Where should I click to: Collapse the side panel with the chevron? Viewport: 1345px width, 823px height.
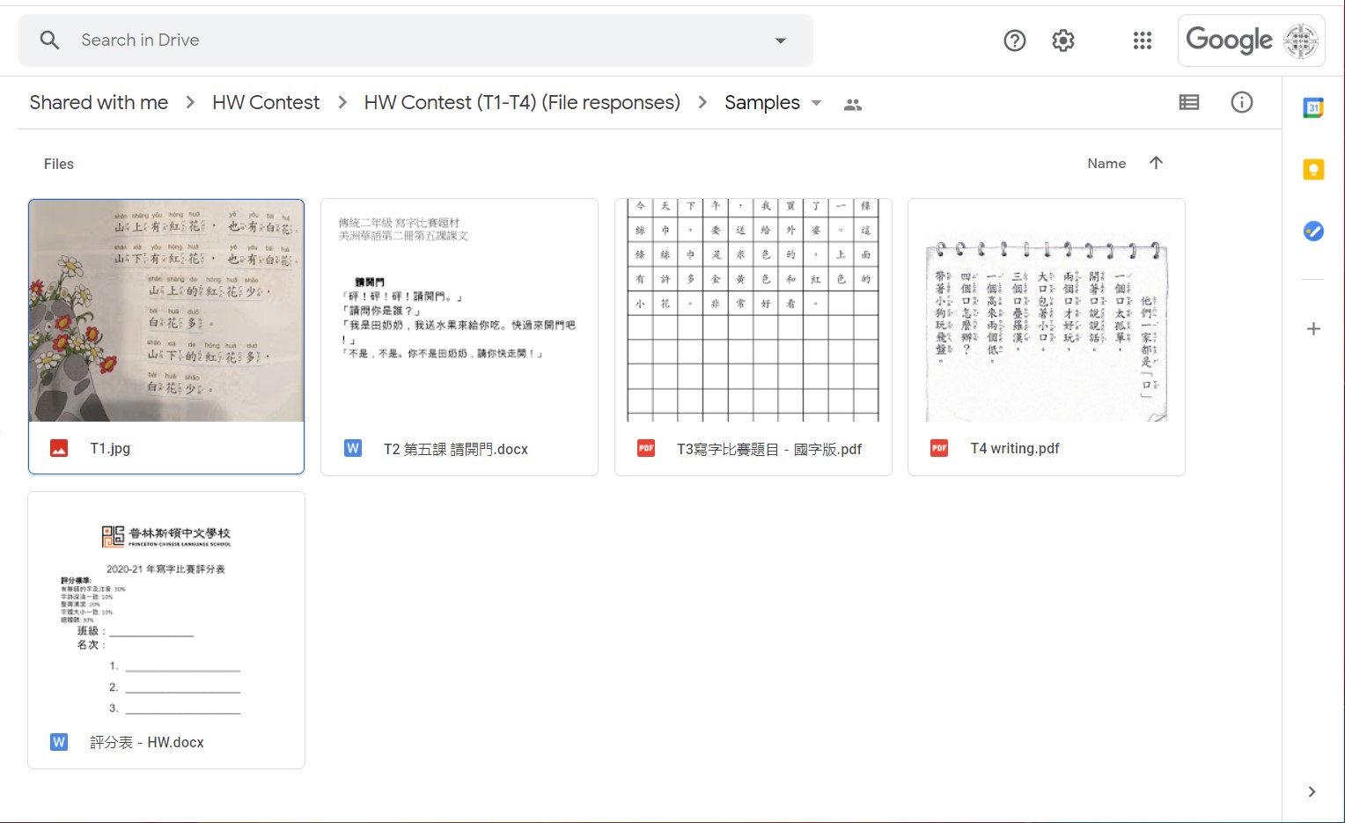tap(1311, 791)
